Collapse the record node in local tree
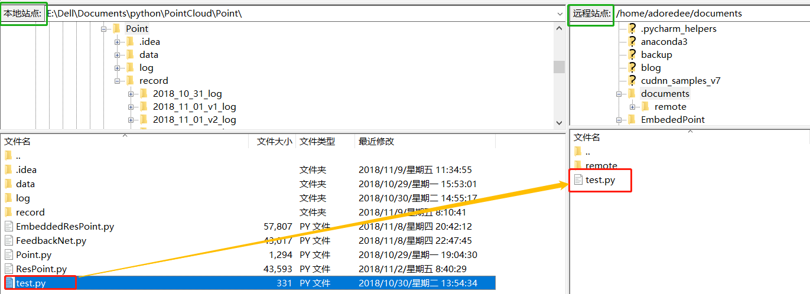 coord(117,80)
